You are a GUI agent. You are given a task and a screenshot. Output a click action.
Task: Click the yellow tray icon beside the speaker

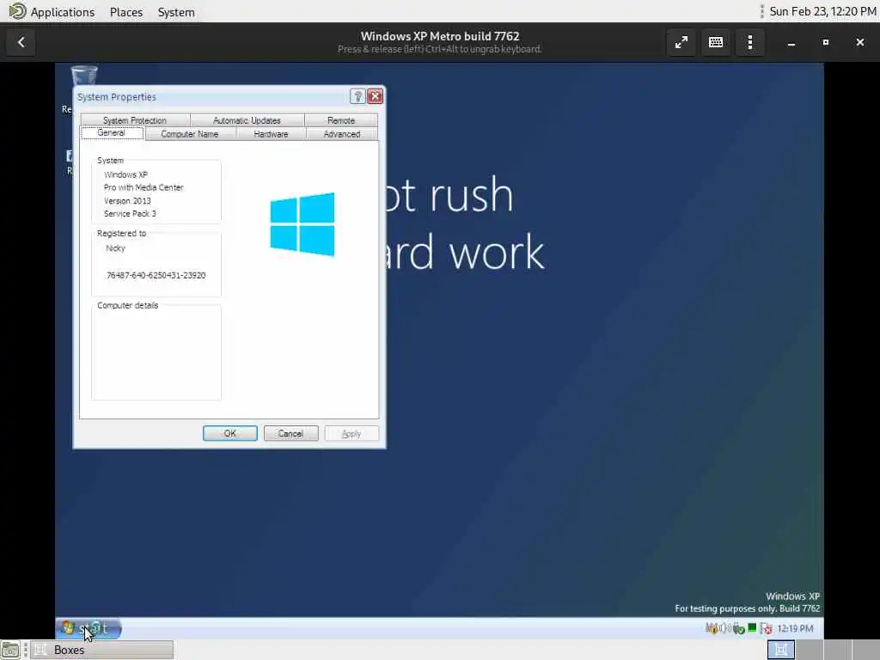[711, 628]
